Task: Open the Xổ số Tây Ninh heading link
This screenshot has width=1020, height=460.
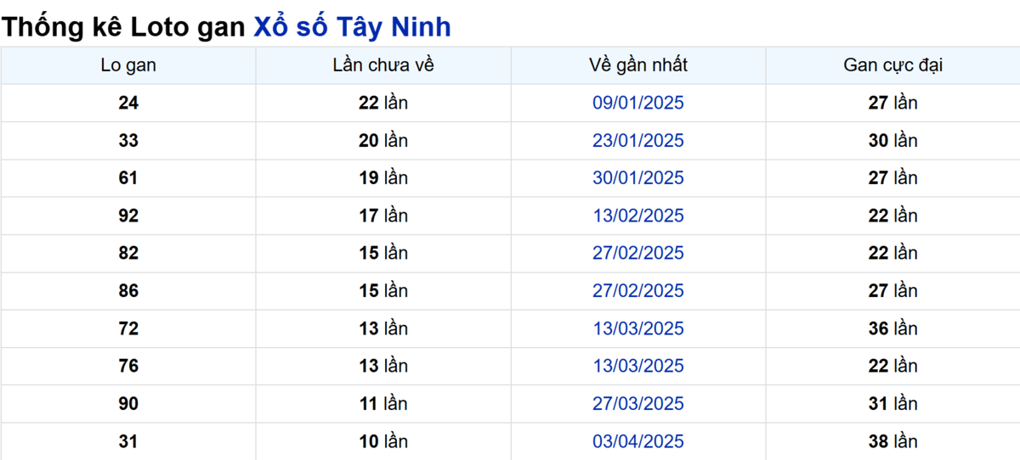Action: (x=353, y=27)
